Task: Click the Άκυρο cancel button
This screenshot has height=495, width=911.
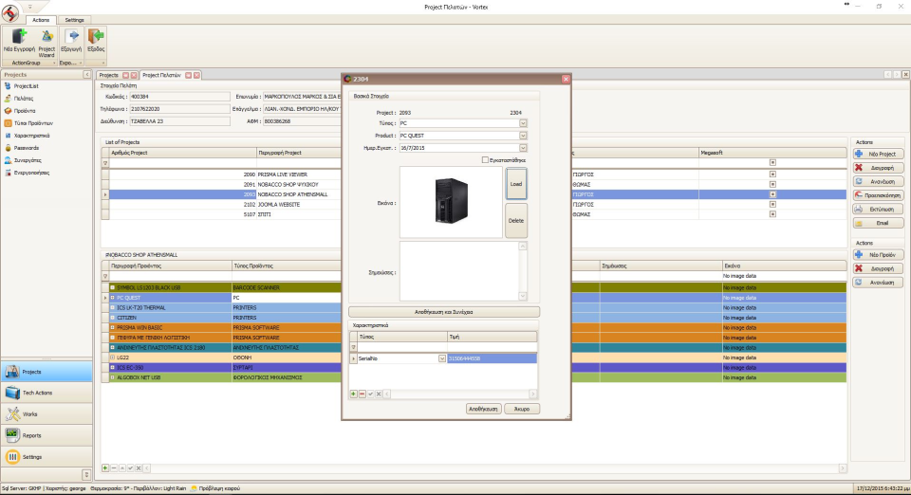Action: [521, 409]
